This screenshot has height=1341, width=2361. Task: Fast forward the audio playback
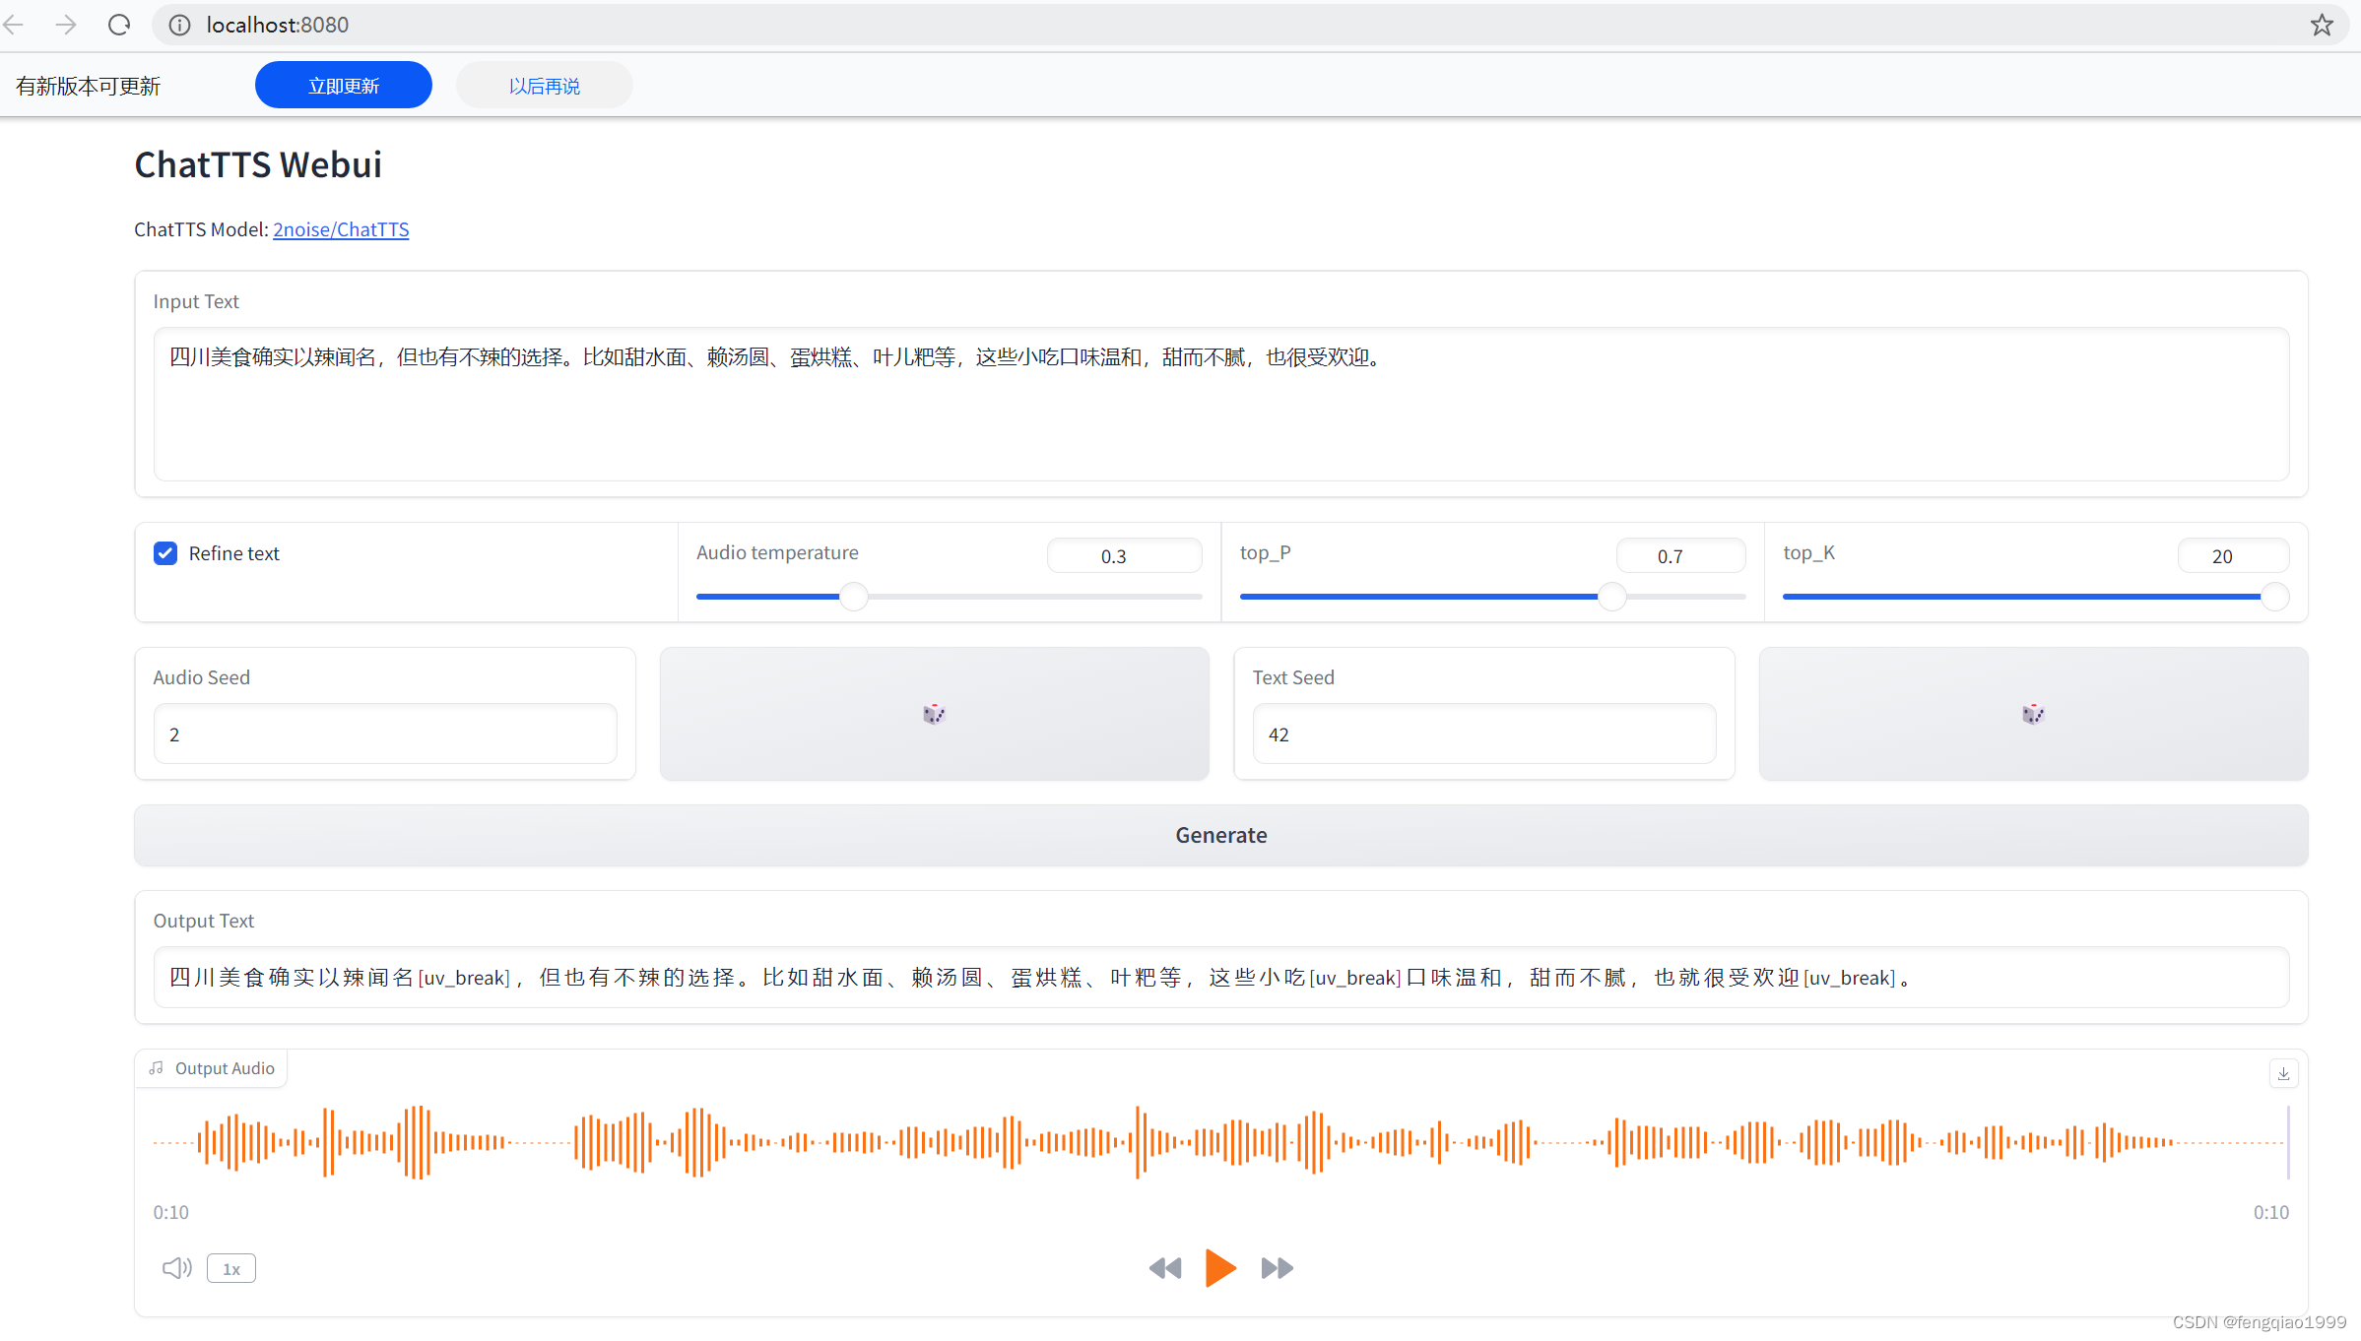[1278, 1268]
